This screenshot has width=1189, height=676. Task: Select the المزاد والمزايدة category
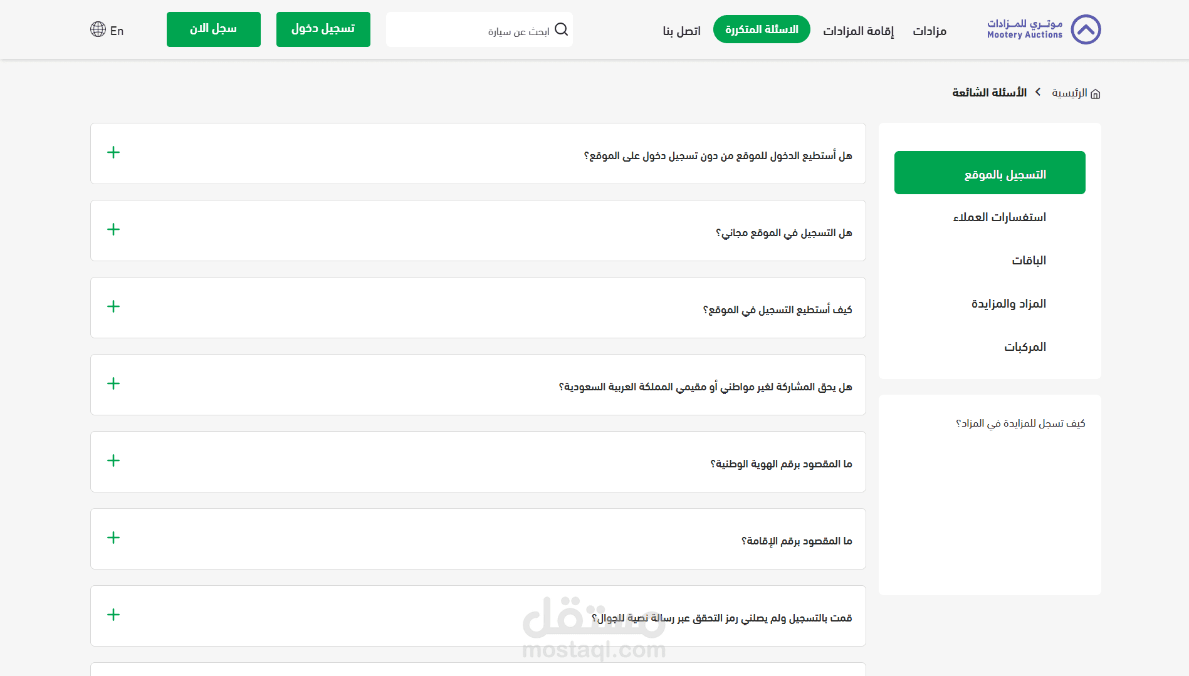(x=1009, y=304)
